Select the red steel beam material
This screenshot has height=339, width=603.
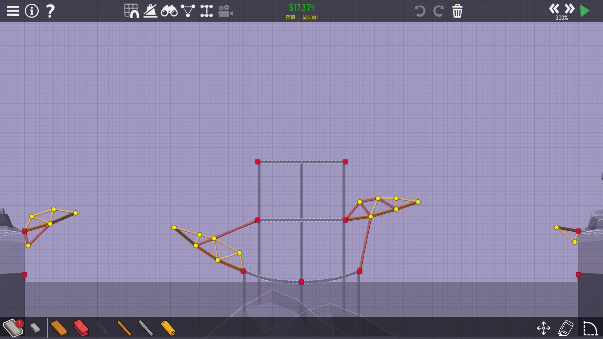tap(81, 328)
